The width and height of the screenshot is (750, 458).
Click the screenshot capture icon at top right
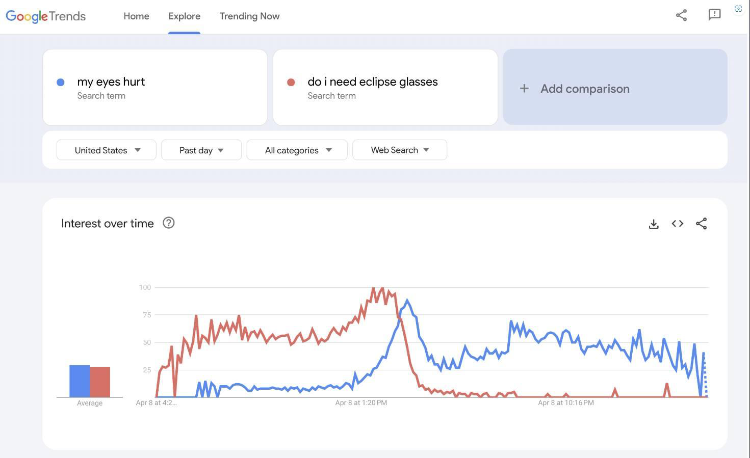tap(738, 9)
